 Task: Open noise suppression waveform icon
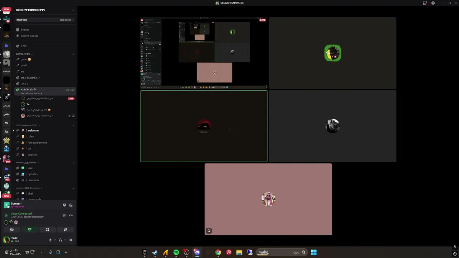[x=65, y=215]
